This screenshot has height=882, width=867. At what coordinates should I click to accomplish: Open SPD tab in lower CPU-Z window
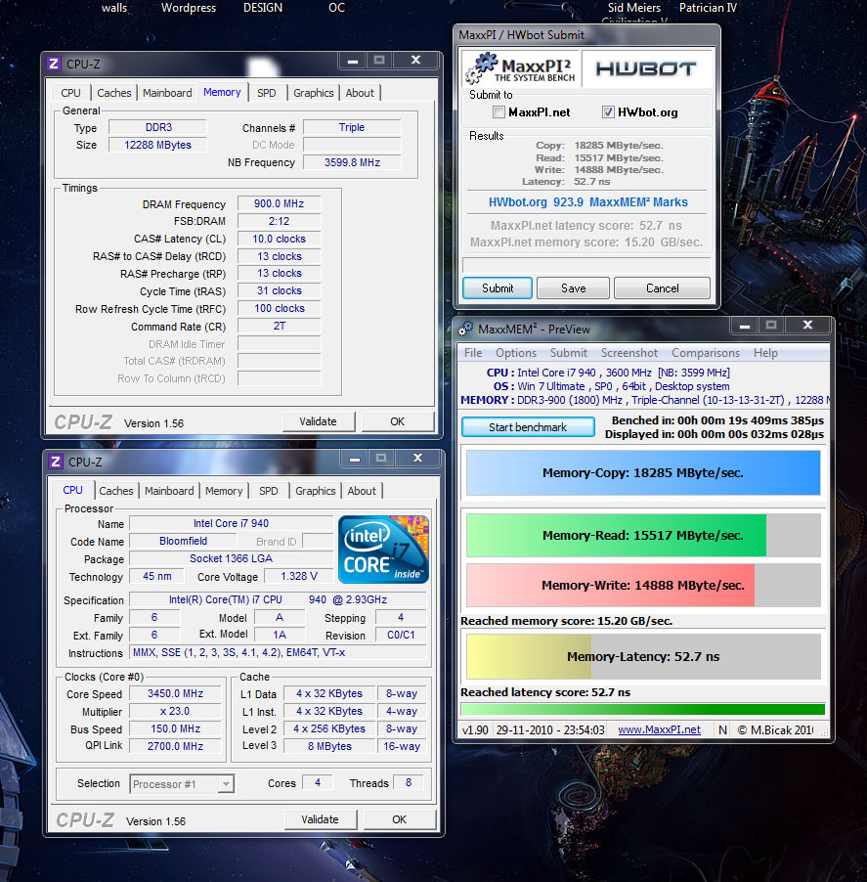tap(268, 491)
